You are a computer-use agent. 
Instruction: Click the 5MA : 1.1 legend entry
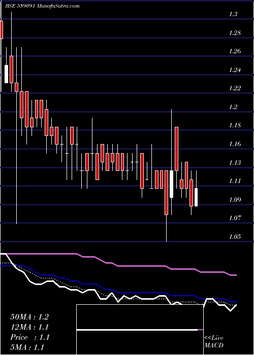pyautogui.click(x=27, y=347)
